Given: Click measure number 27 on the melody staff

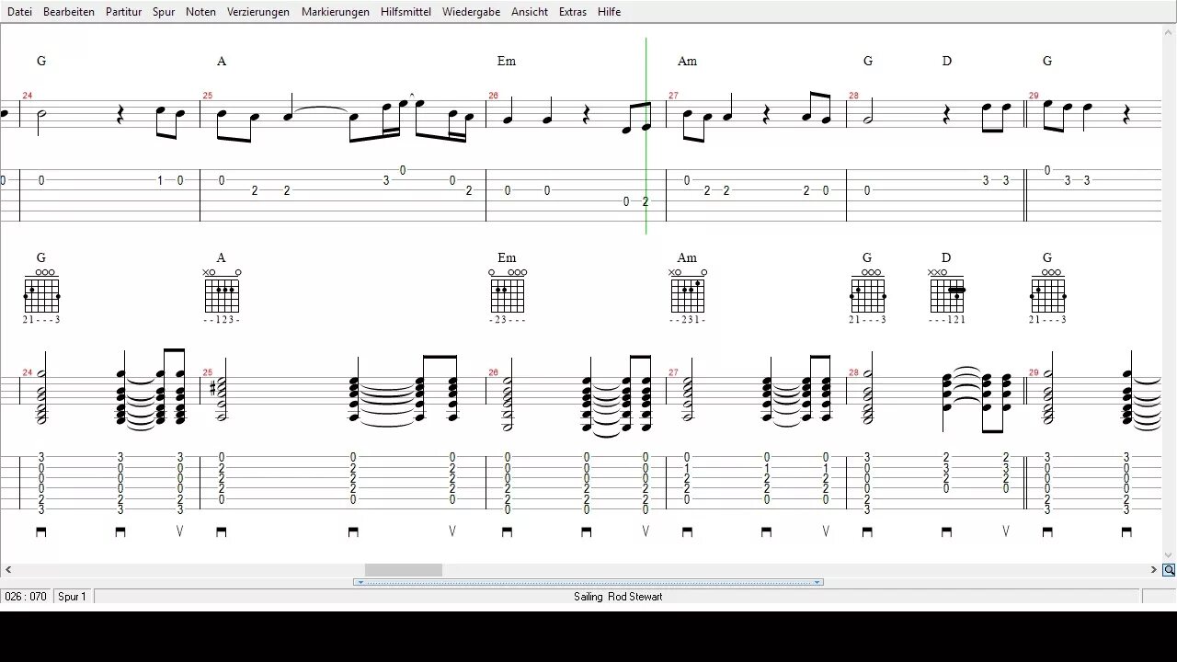Looking at the screenshot, I should pyautogui.click(x=674, y=96).
